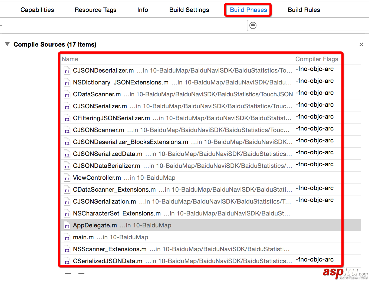The height and width of the screenshot is (281, 369).
Task: Click the CJSONScanner.m file name
Action: tap(98, 130)
